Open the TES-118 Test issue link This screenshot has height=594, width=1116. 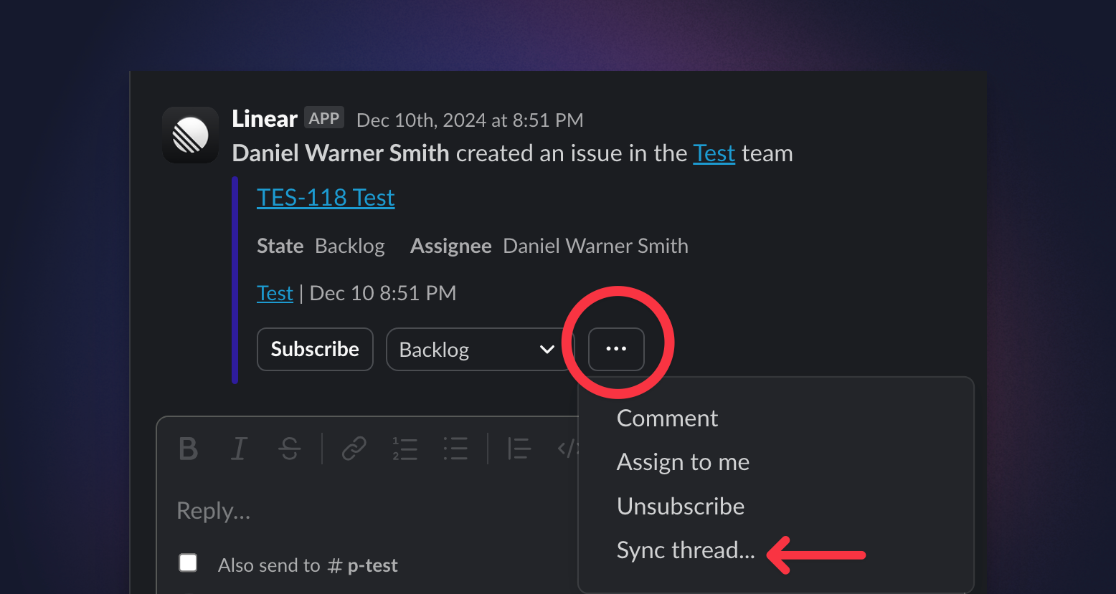tap(326, 197)
